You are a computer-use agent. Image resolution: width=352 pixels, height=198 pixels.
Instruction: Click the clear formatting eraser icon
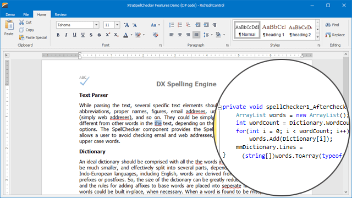(x=155, y=35)
